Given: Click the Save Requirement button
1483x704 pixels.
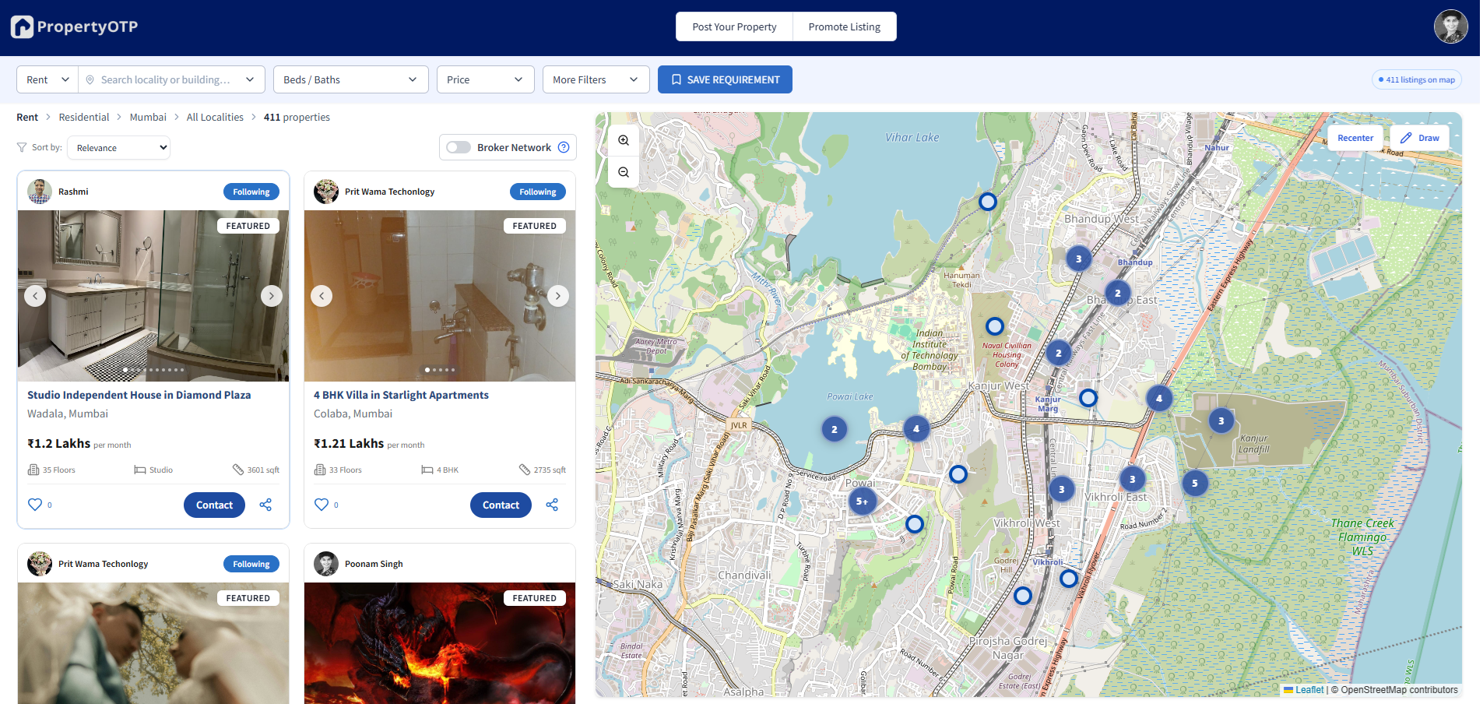Looking at the screenshot, I should coord(725,79).
